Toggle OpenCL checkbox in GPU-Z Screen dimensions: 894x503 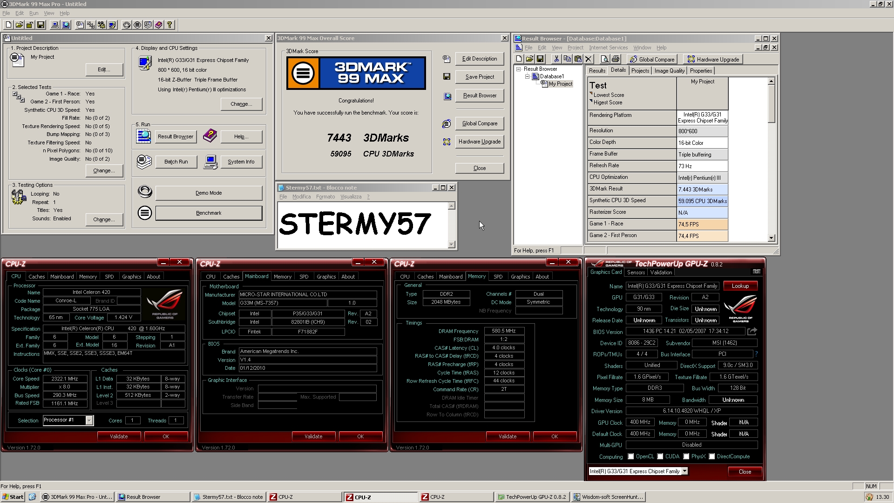pos(631,456)
